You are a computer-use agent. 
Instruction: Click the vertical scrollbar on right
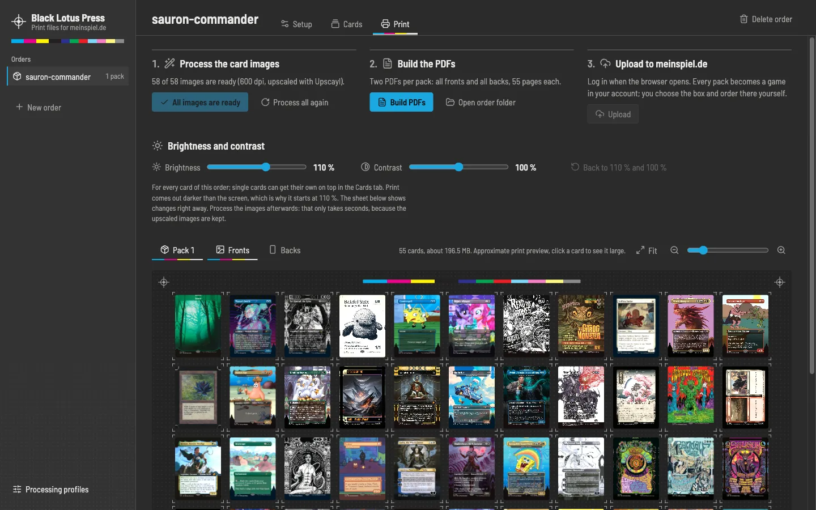pos(811,206)
